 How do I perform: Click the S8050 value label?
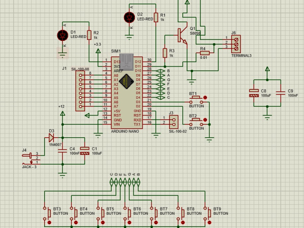(x=195, y=33)
